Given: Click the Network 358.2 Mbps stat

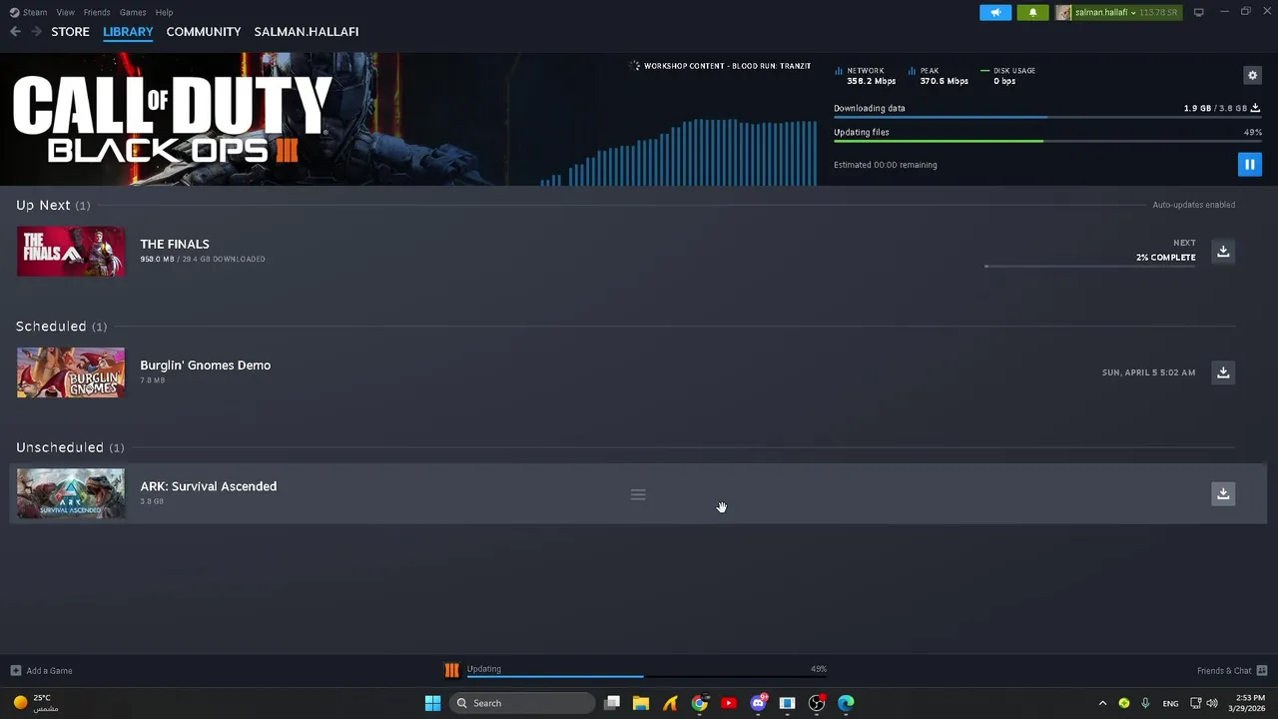Looking at the screenshot, I should [x=865, y=76].
